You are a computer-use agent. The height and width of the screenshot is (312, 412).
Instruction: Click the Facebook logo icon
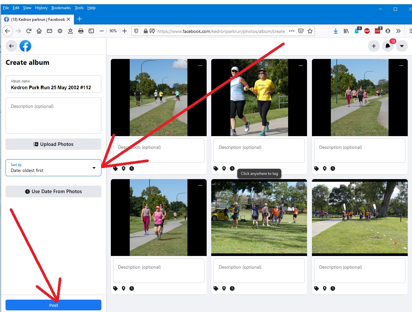pos(25,46)
